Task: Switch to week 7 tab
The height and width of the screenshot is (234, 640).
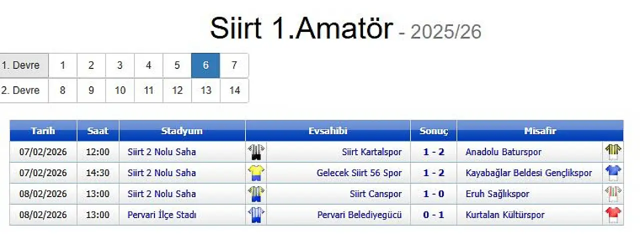Action: [234, 65]
